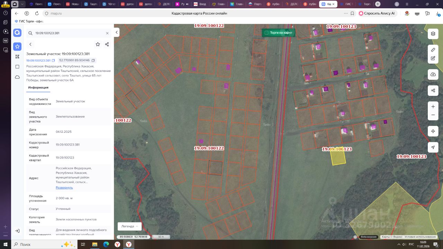The height and width of the screenshot is (249, 443).
Task: Click the 'РУС' language indicator
Action: tap(411, 244)
